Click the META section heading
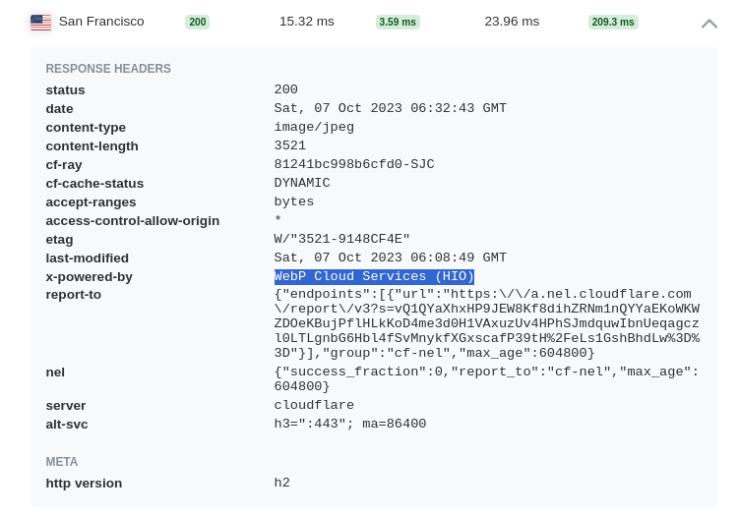739x516 pixels. (x=62, y=462)
